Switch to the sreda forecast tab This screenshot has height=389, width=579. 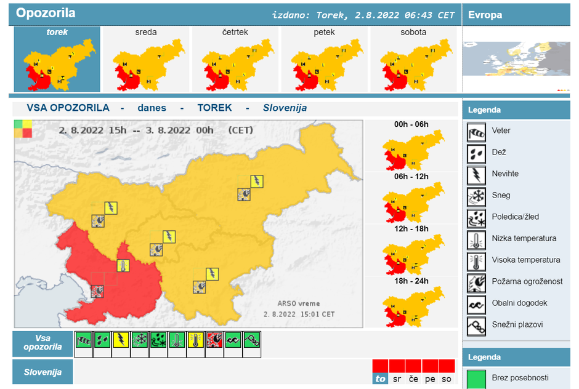coord(146,60)
